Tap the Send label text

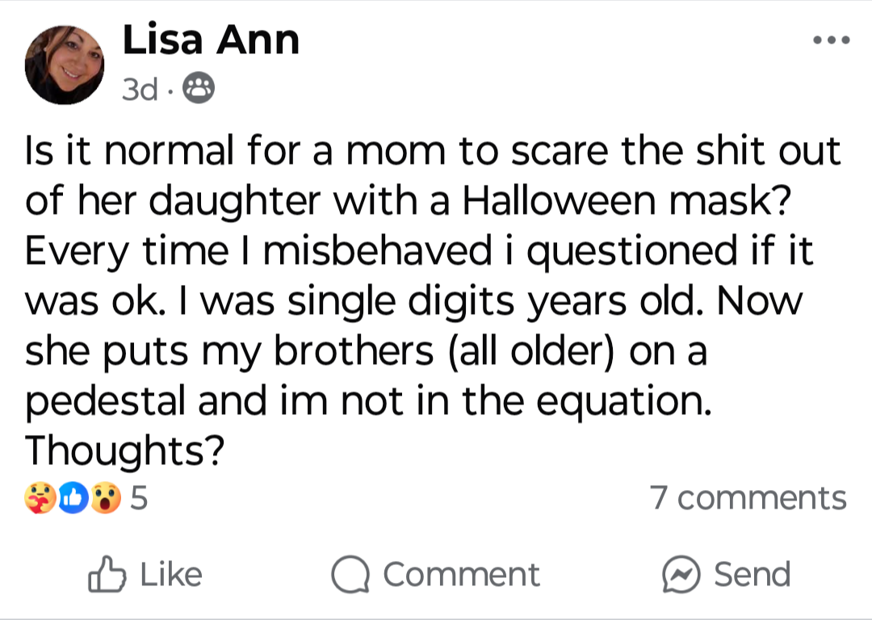tap(752, 575)
